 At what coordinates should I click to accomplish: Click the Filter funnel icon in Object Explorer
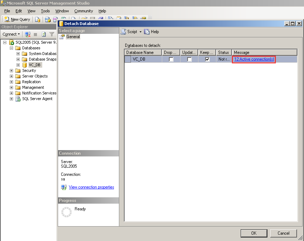tap(52, 34)
